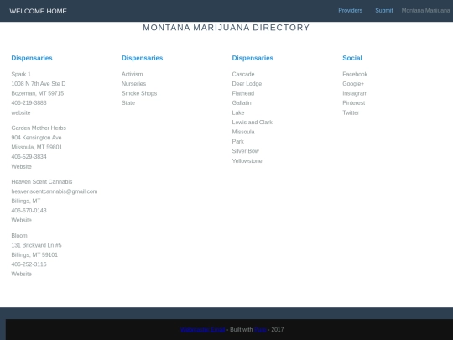Click phone number 406-670-0143
Screen dimensions: 453x340
[29, 210]
